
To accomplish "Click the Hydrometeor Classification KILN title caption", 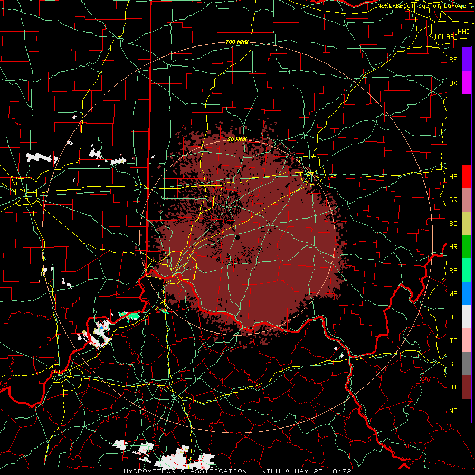I will coord(237,471).
